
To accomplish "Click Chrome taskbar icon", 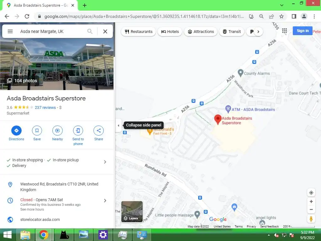I will pos(43,235).
